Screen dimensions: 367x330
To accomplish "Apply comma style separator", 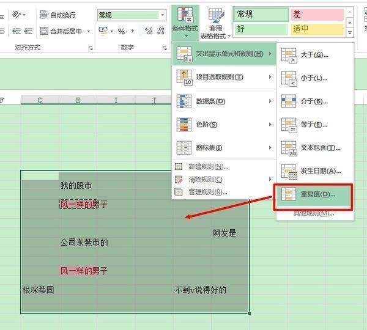I will pos(133,31).
